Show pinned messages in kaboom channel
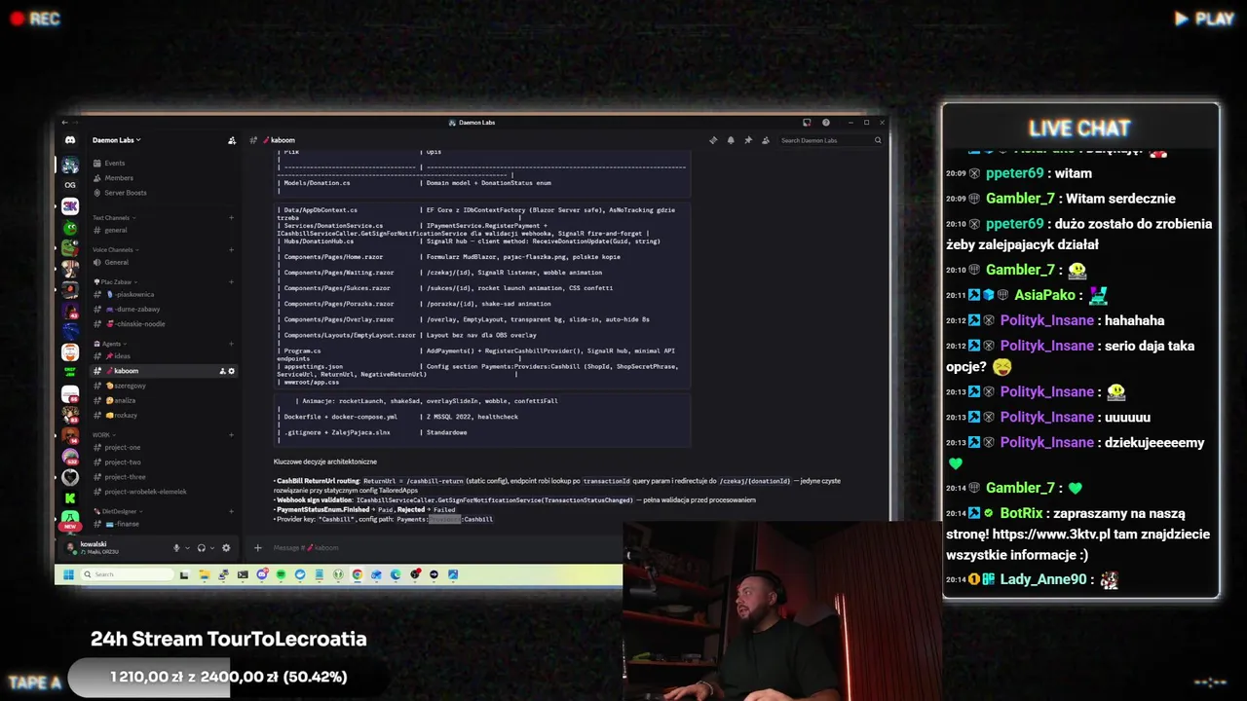 click(748, 140)
